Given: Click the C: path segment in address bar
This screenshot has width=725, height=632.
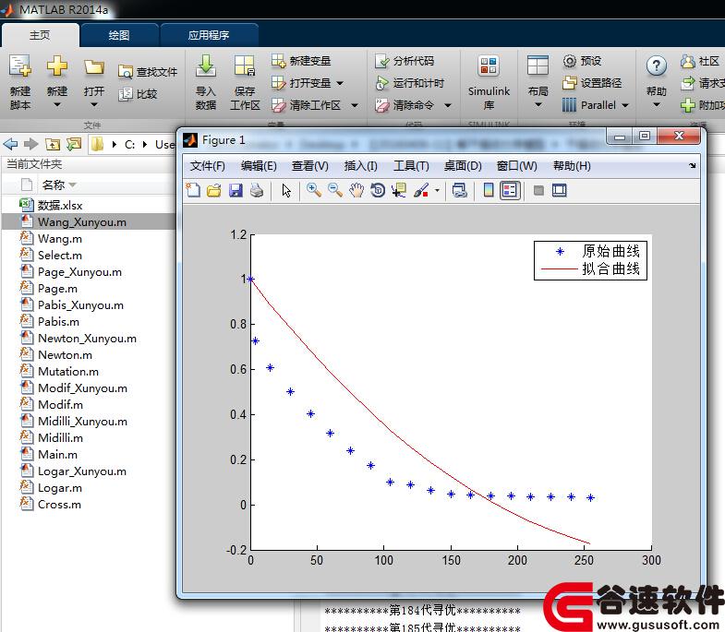Looking at the screenshot, I should click(x=129, y=144).
